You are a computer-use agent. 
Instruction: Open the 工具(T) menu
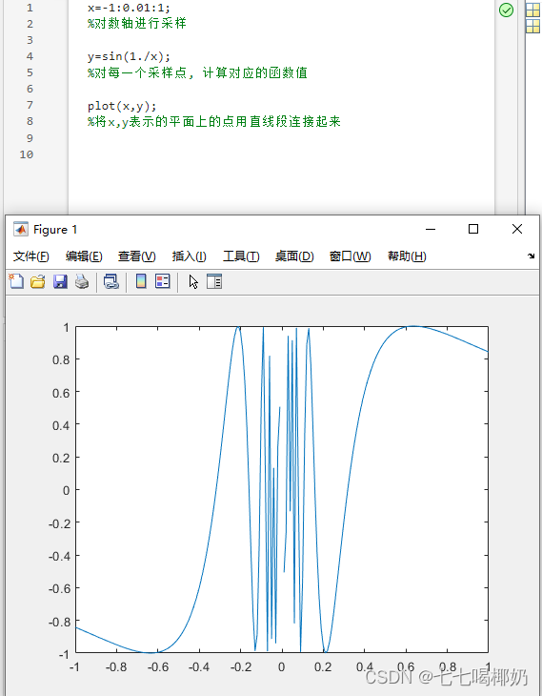pos(241,256)
